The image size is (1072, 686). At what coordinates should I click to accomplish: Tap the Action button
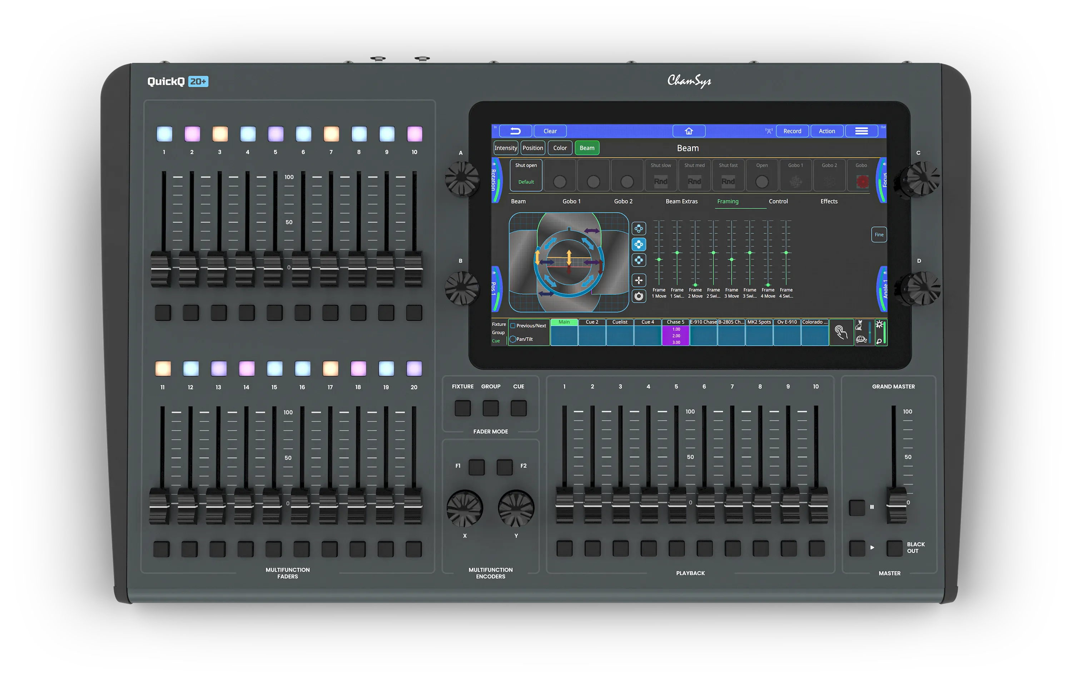(x=827, y=131)
